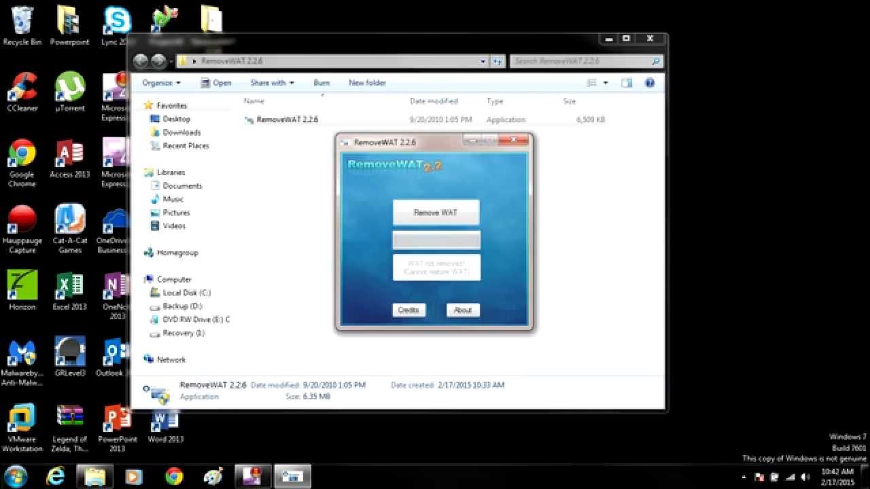Open the Share with dropdown menu
This screenshot has height=489, width=870.
pyautogui.click(x=272, y=83)
